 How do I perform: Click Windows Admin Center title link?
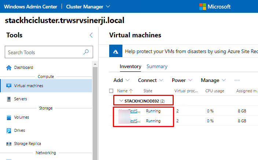[31, 7]
